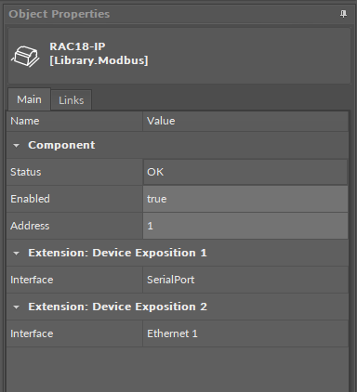The width and height of the screenshot is (357, 392).
Task: Select the Address property label
Action: 30,226
